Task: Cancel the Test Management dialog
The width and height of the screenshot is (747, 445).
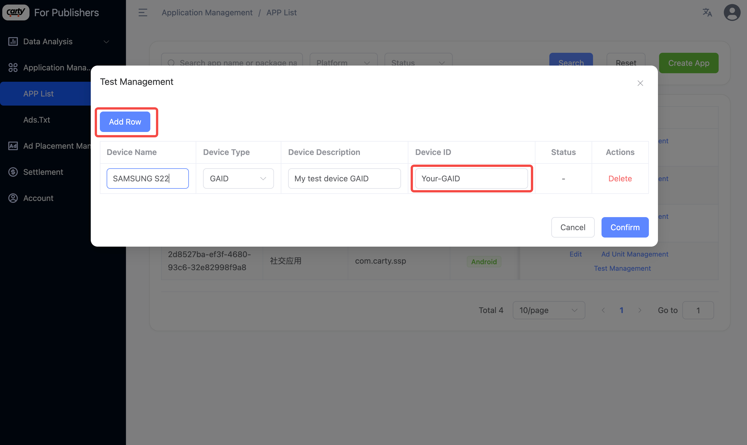Action: (572, 227)
